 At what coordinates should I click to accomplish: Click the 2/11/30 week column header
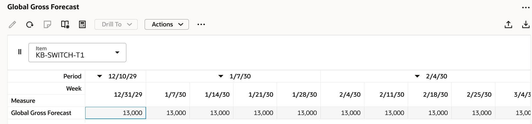(392, 95)
